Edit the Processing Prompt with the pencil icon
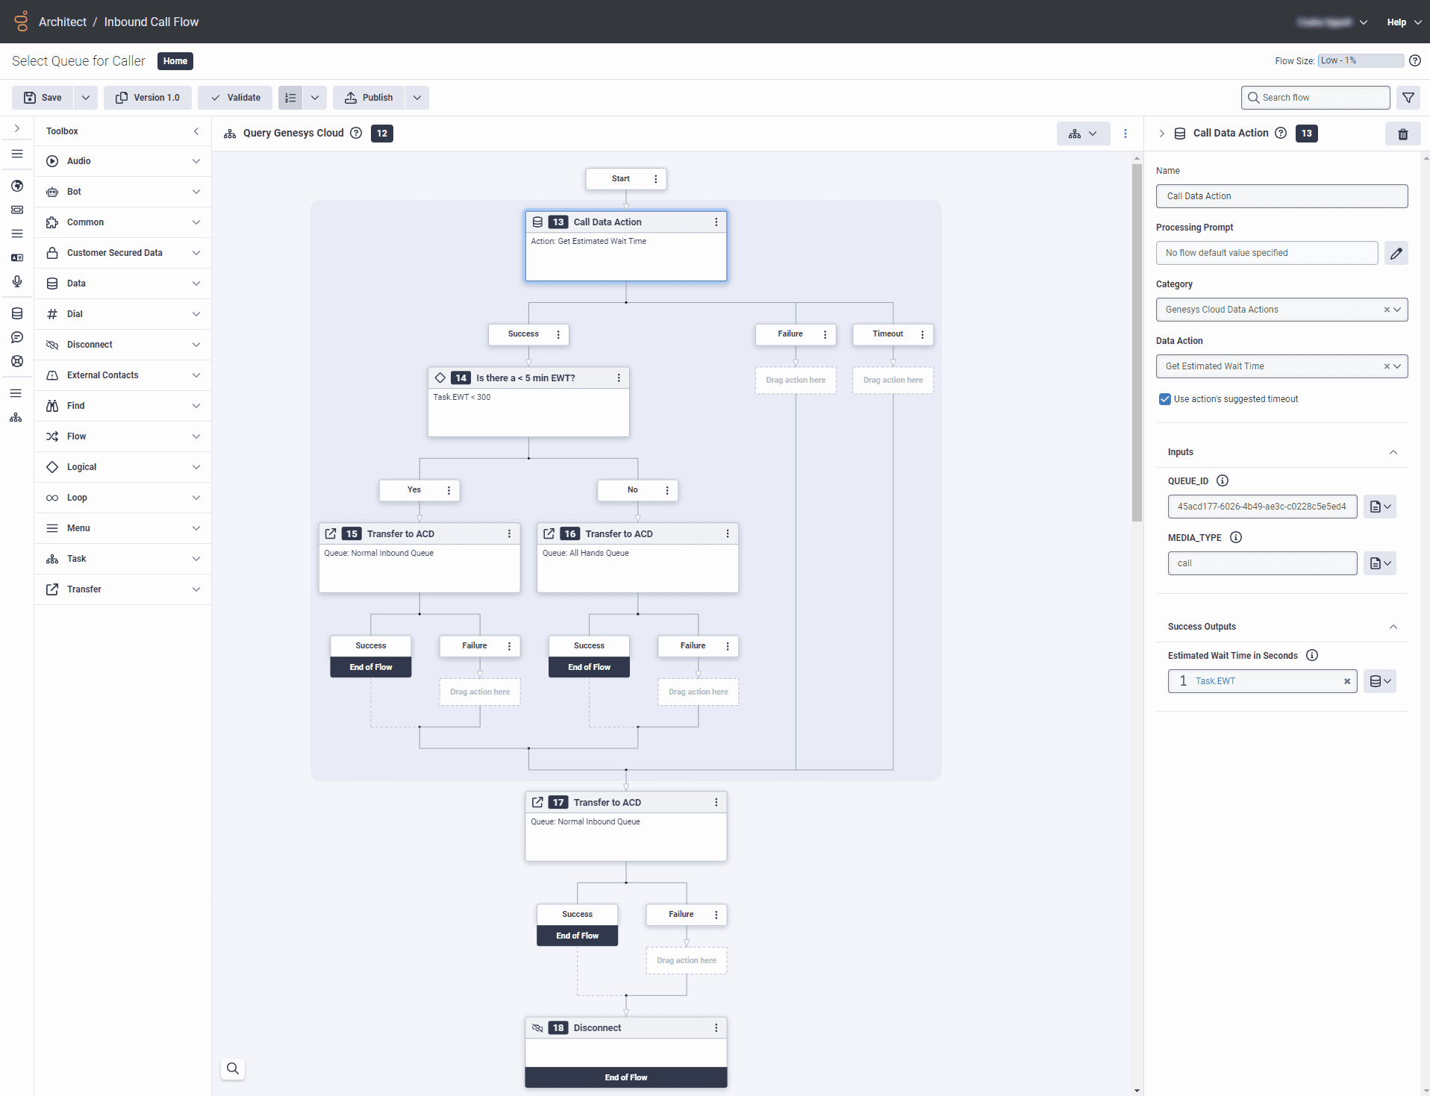Screen dimensions: 1430x1096 click(x=1396, y=253)
